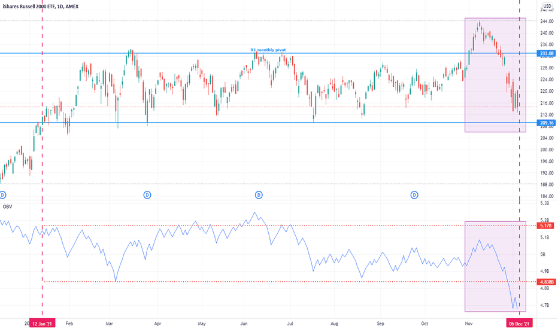The image size is (558, 329).
Task: Click the 184.00 price axis value
Action: tap(547, 196)
